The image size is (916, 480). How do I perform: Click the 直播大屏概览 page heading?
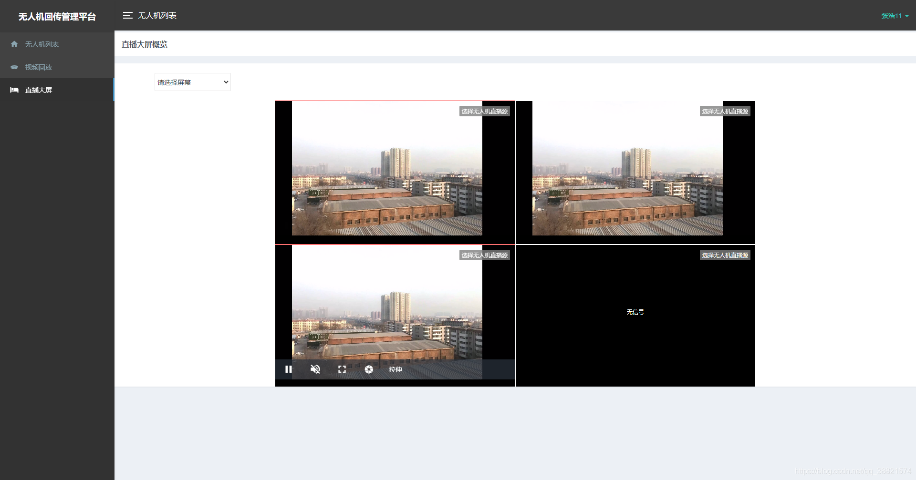coord(145,44)
